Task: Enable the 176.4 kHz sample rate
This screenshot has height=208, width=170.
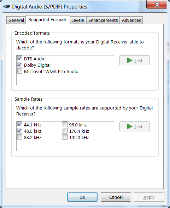Action: [65, 131]
